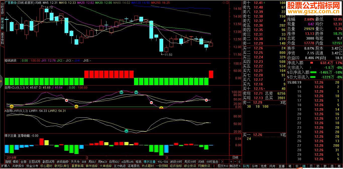Apply the 天天乐 indicator
This screenshot has width=343, height=169.
[x=75, y=162]
